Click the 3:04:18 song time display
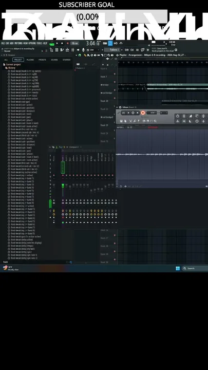208x370 pixels. coord(92,43)
